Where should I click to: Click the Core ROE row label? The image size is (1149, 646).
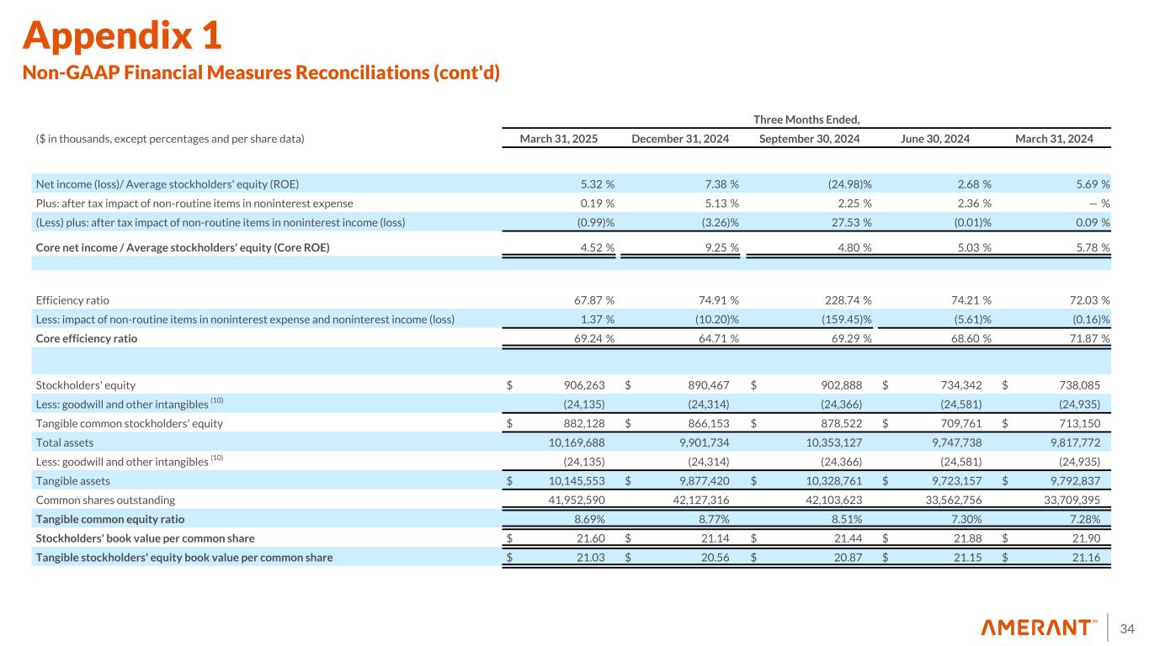(x=183, y=247)
